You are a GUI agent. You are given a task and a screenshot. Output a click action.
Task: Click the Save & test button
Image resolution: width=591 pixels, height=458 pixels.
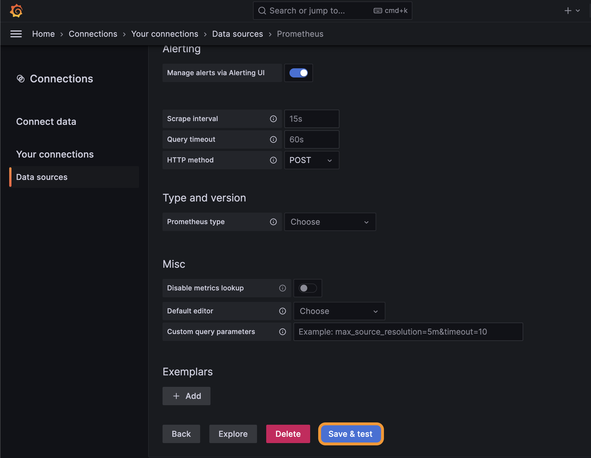[351, 434]
